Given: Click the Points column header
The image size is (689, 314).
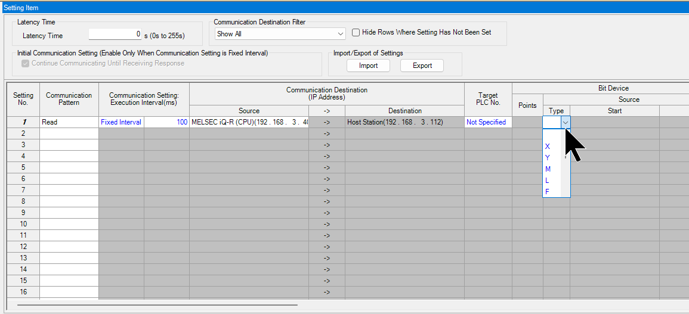Looking at the screenshot, I should coord(527,105).
